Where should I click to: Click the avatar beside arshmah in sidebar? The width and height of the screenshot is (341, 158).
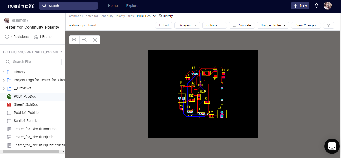(7, 20)
